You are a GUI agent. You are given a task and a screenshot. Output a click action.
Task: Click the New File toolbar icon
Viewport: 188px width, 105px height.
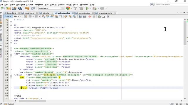coord(3,8)
